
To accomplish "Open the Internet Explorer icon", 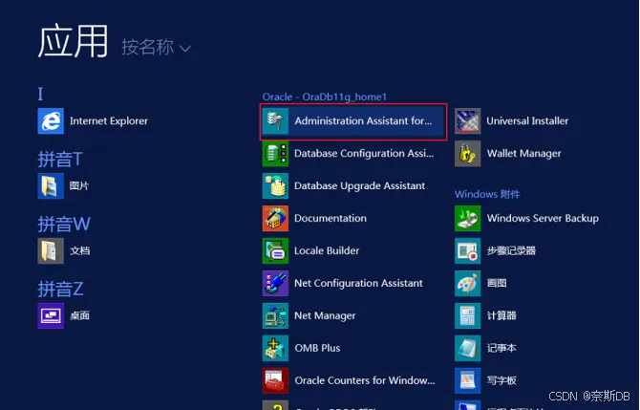I will [51, 120].
